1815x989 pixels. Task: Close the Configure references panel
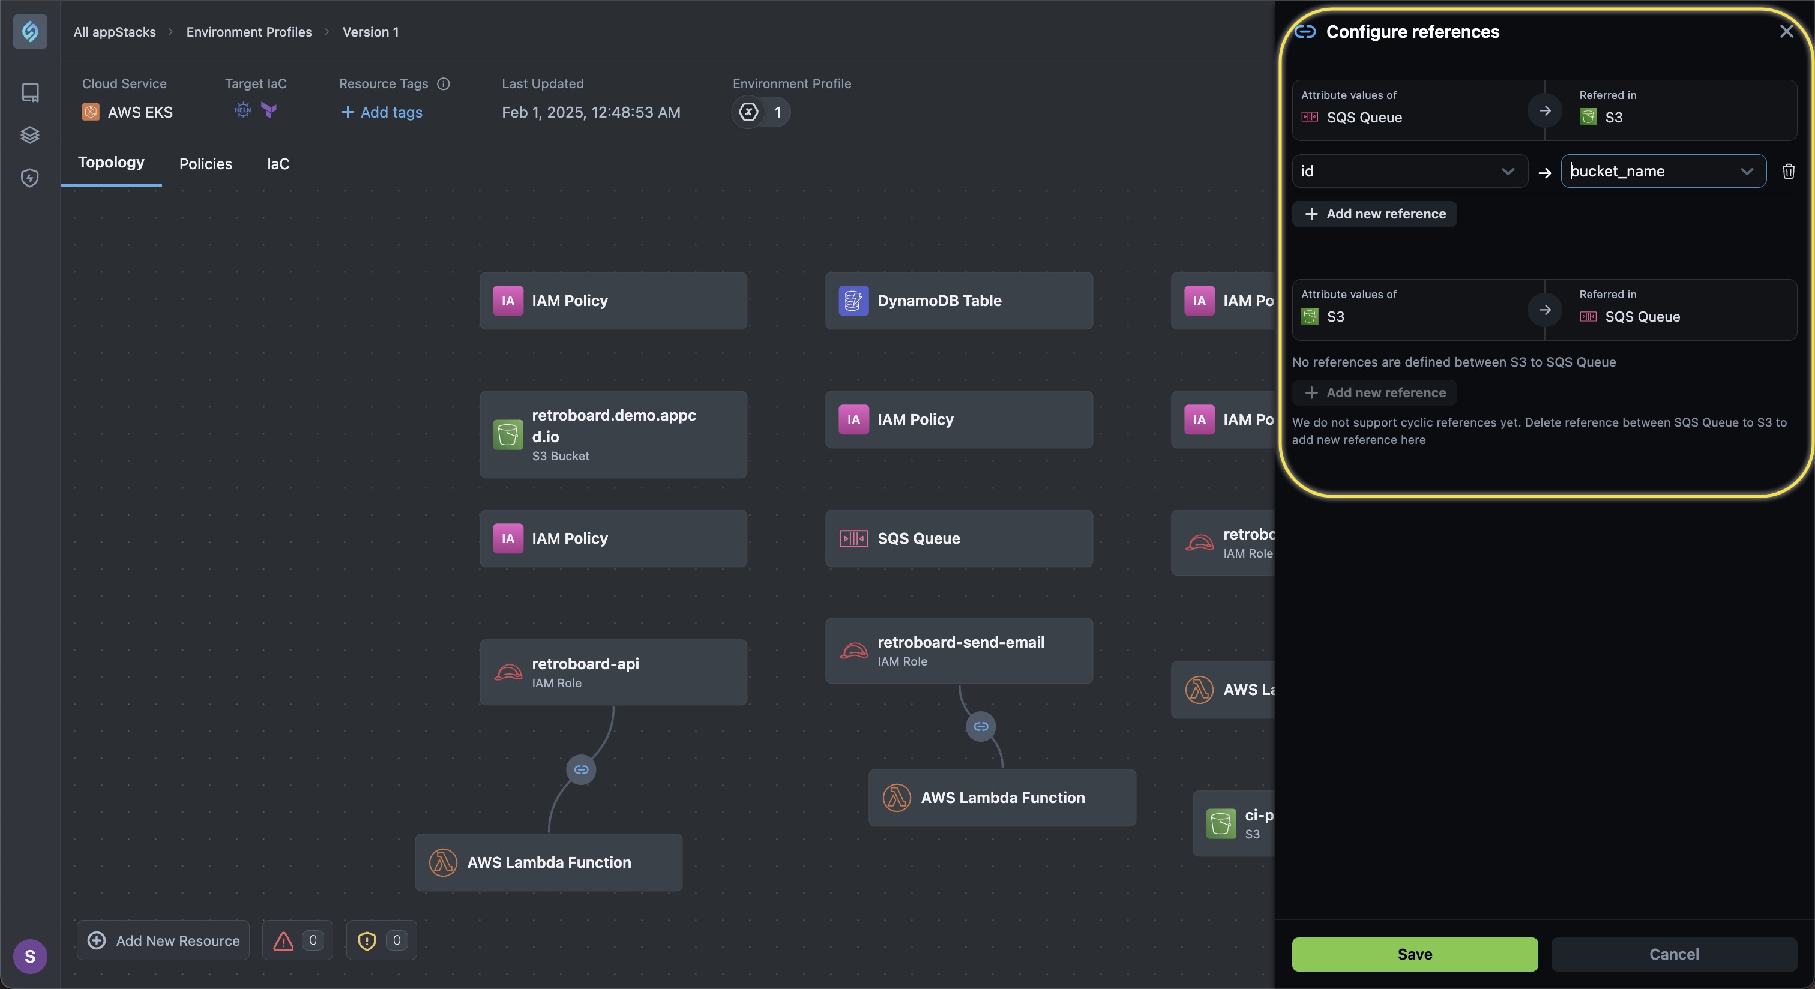click(1786, 32)
